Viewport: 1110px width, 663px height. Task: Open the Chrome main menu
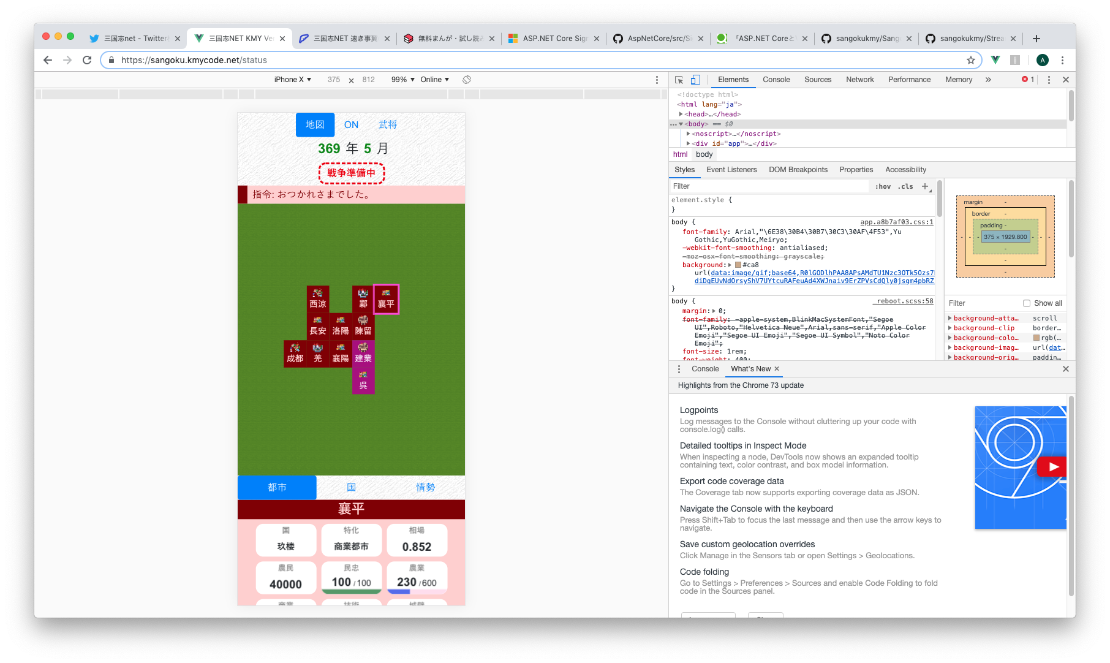click(1063, 60)
